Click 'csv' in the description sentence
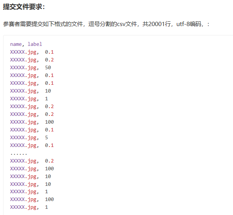233x215 pixels. pos(121,24)
